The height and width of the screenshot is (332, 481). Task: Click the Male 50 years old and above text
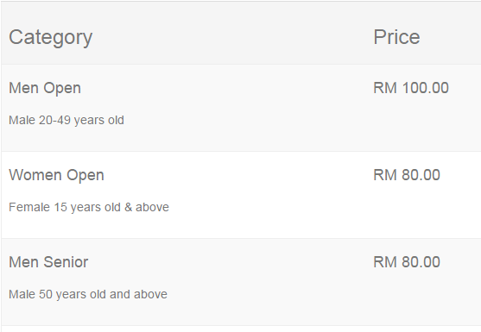tap(88, 294)
